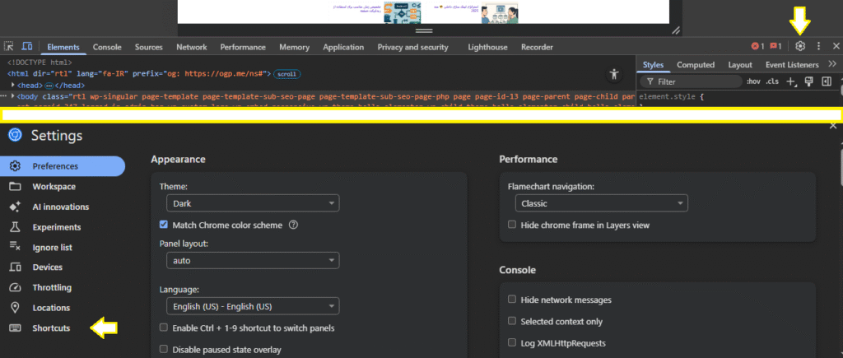Screen dimensions: 843x358
Task: Open the Theme dropdown showing Dark
Action: click(x=253, y=204)
